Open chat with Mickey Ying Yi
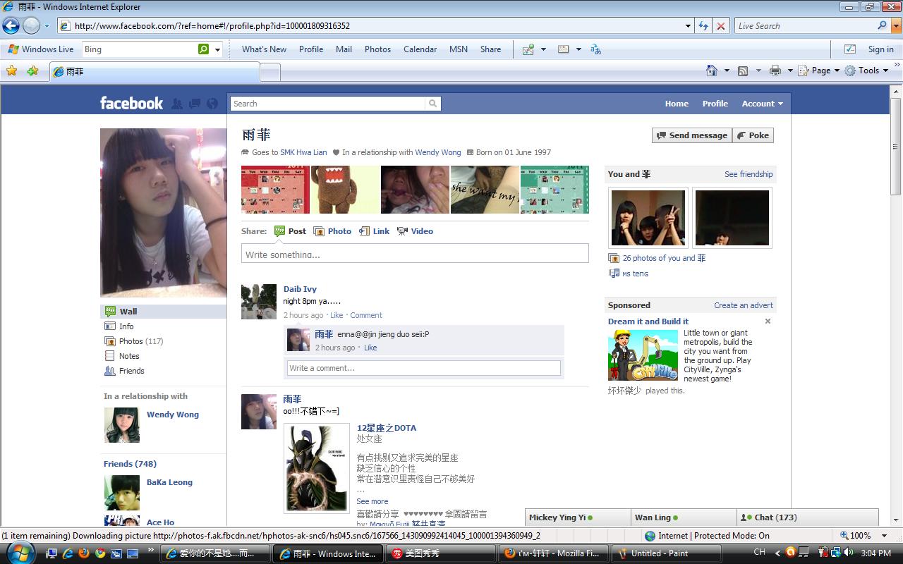 (578, 517)
